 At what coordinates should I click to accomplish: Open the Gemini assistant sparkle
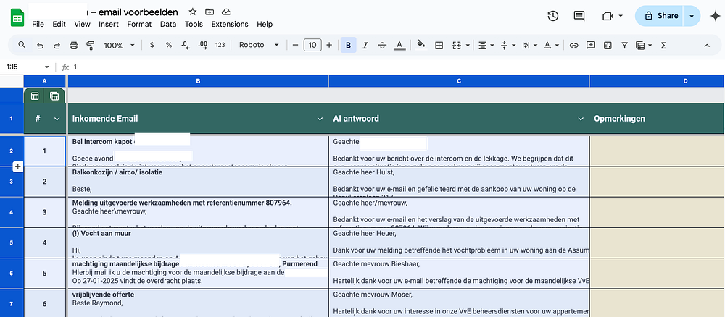(x=716, y=16)
